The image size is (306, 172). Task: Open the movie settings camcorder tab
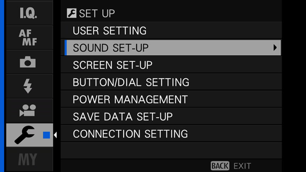[x=29, y=111]
